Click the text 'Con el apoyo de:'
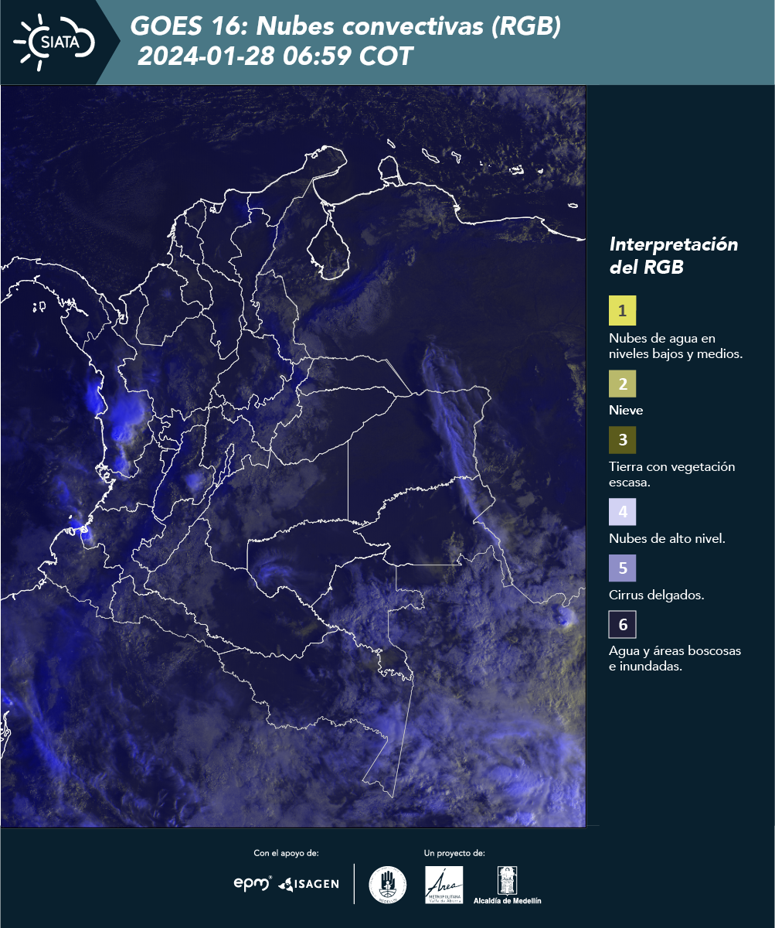Image resolution: width=775 pixels, height=928 pixels. point(286,853)
